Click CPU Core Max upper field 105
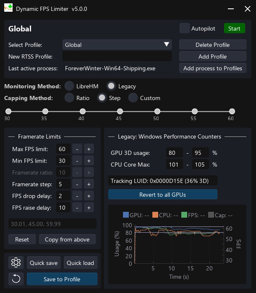Image resolution: width=256 pixels, height=293 pixels. 201,164
